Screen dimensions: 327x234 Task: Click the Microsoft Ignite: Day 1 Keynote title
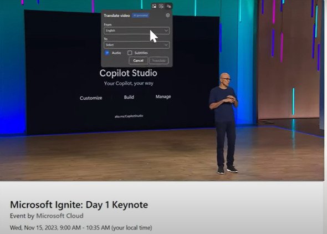pos(79,205)
